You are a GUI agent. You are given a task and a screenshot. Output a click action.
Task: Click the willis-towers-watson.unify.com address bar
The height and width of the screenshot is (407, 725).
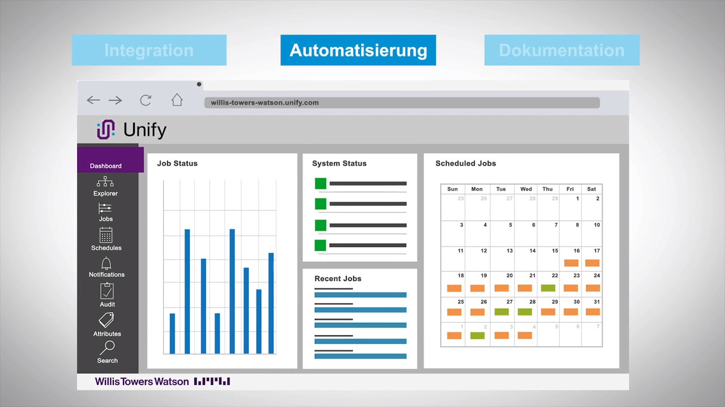pos(402,102)
